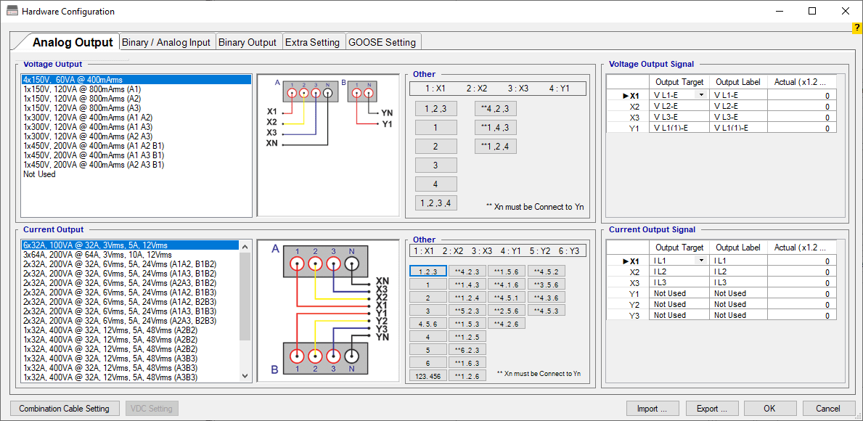863x421 pixels.
Task: Select '1x300V, 120VA @ 400mArms (A1 A2)' voltage option
Action: point(88,118)
